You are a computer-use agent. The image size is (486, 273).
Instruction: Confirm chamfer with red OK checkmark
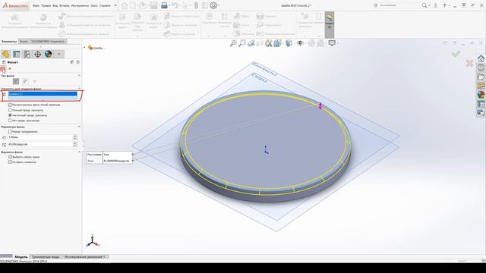point(3,69)
